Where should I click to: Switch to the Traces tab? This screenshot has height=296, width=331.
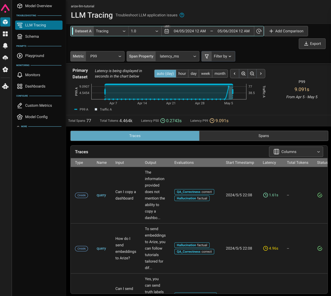pos(135,136)
